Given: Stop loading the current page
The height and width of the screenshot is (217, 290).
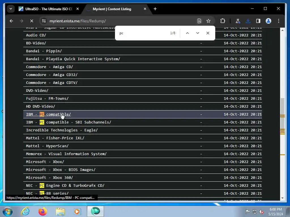Looking at the screenshot, I should 32,21.
